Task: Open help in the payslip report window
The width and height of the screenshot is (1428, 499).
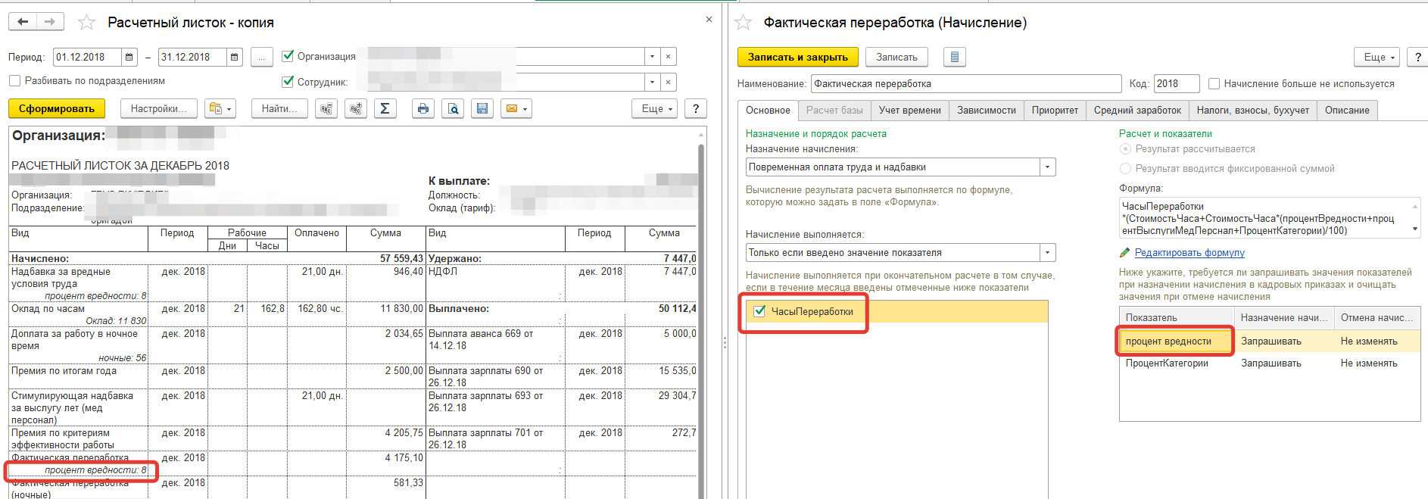Action: tap(695, 109)
